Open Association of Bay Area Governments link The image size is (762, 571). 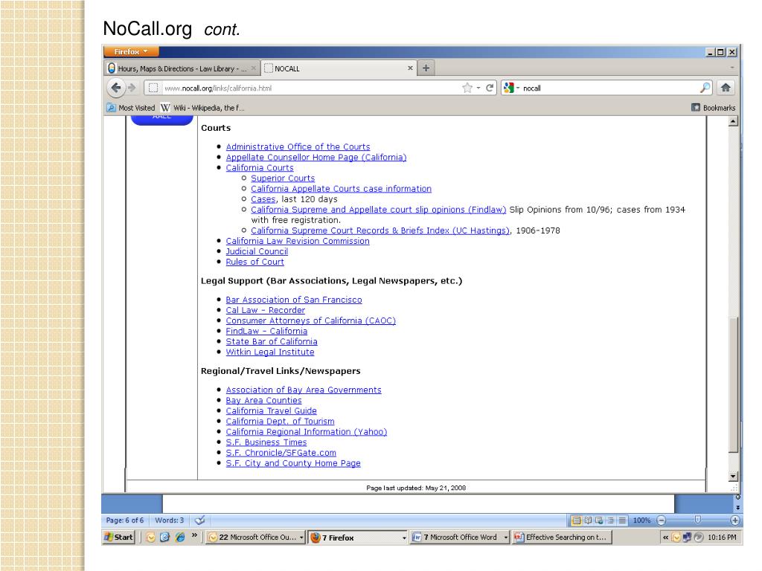[304, 390]
